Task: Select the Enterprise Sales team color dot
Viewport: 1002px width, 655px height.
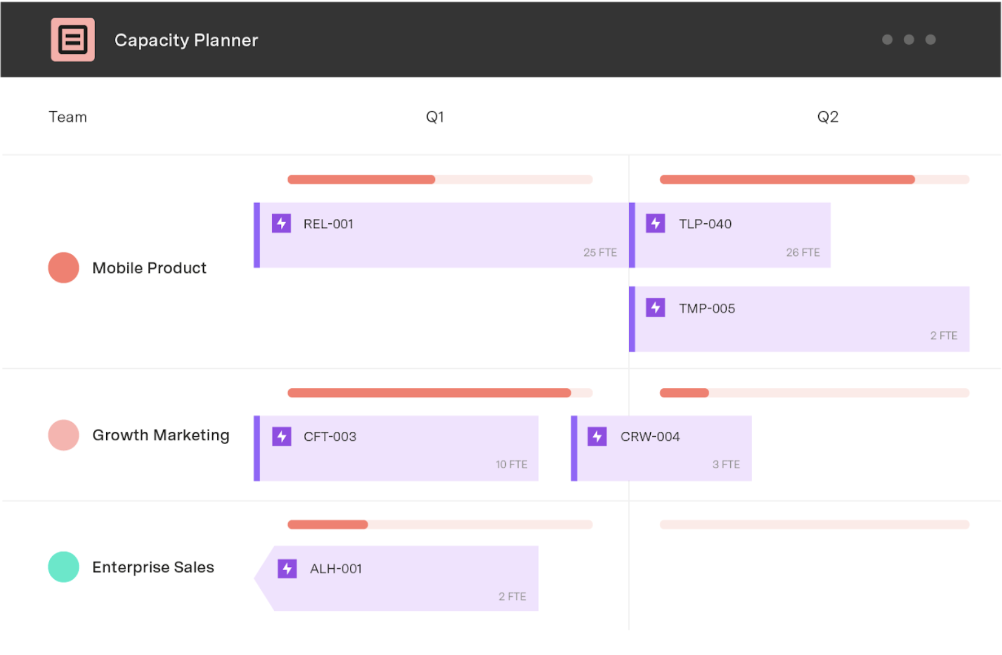Action: [64, 567]
